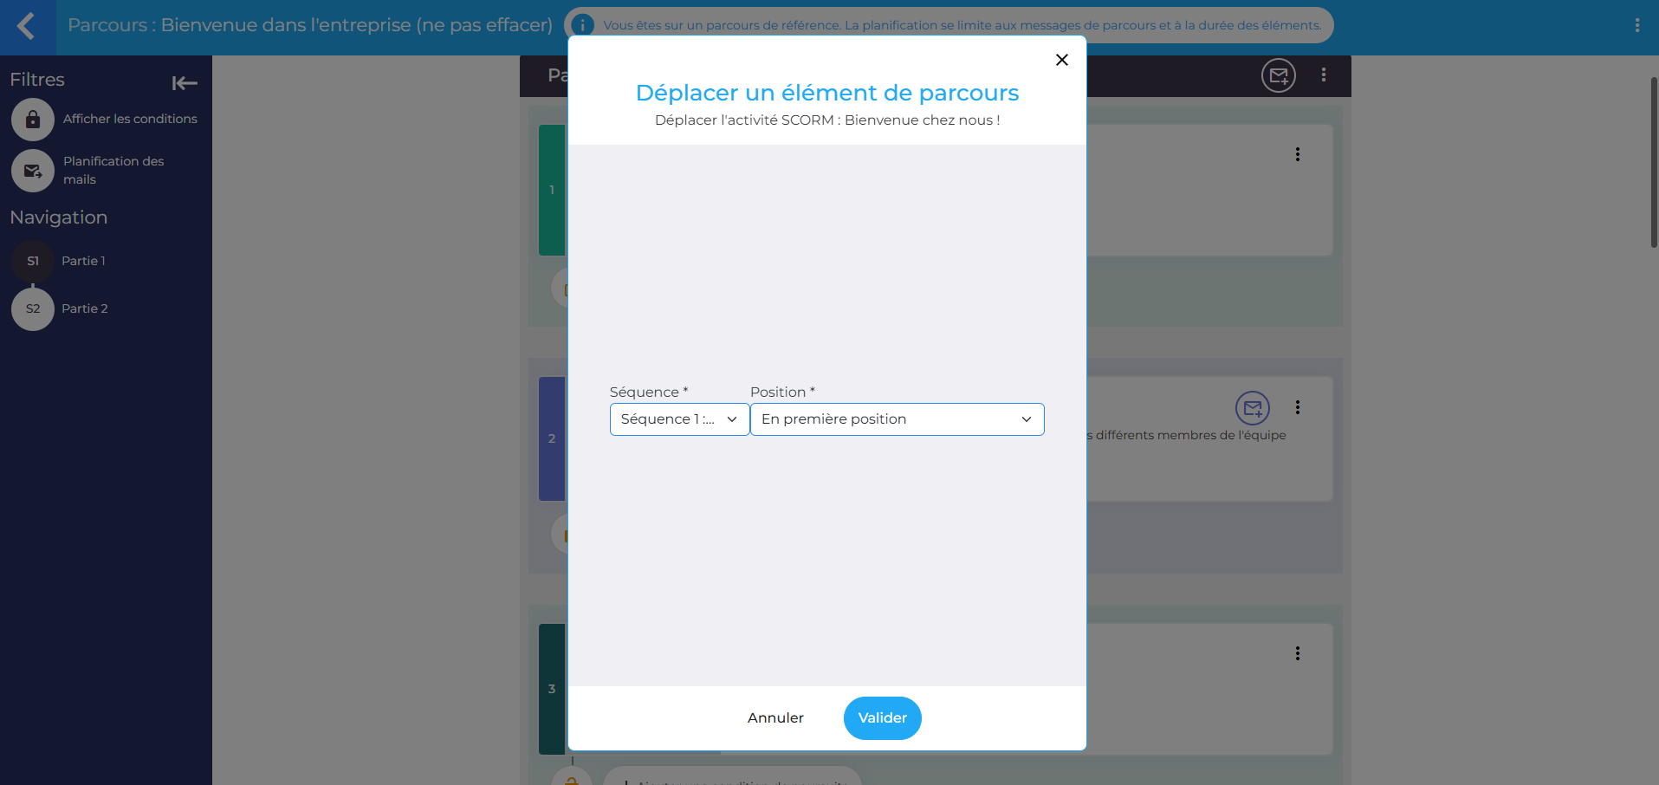
Task: Open the top-right page options menu
Action: [x=1636, y=26]
